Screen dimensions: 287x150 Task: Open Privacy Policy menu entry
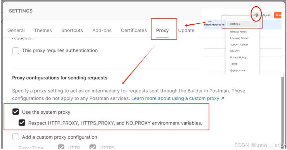coord(238,57)
